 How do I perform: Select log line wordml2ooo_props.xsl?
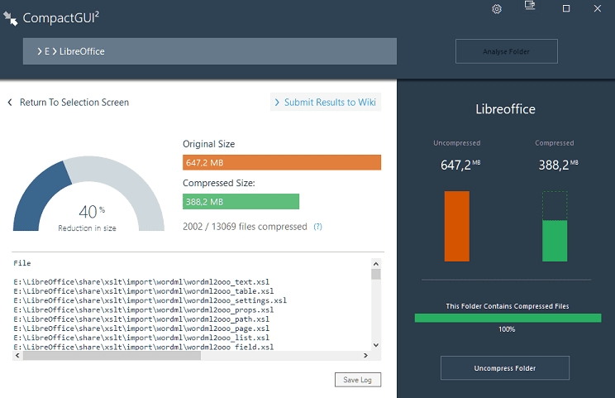[x=144, y=310]
